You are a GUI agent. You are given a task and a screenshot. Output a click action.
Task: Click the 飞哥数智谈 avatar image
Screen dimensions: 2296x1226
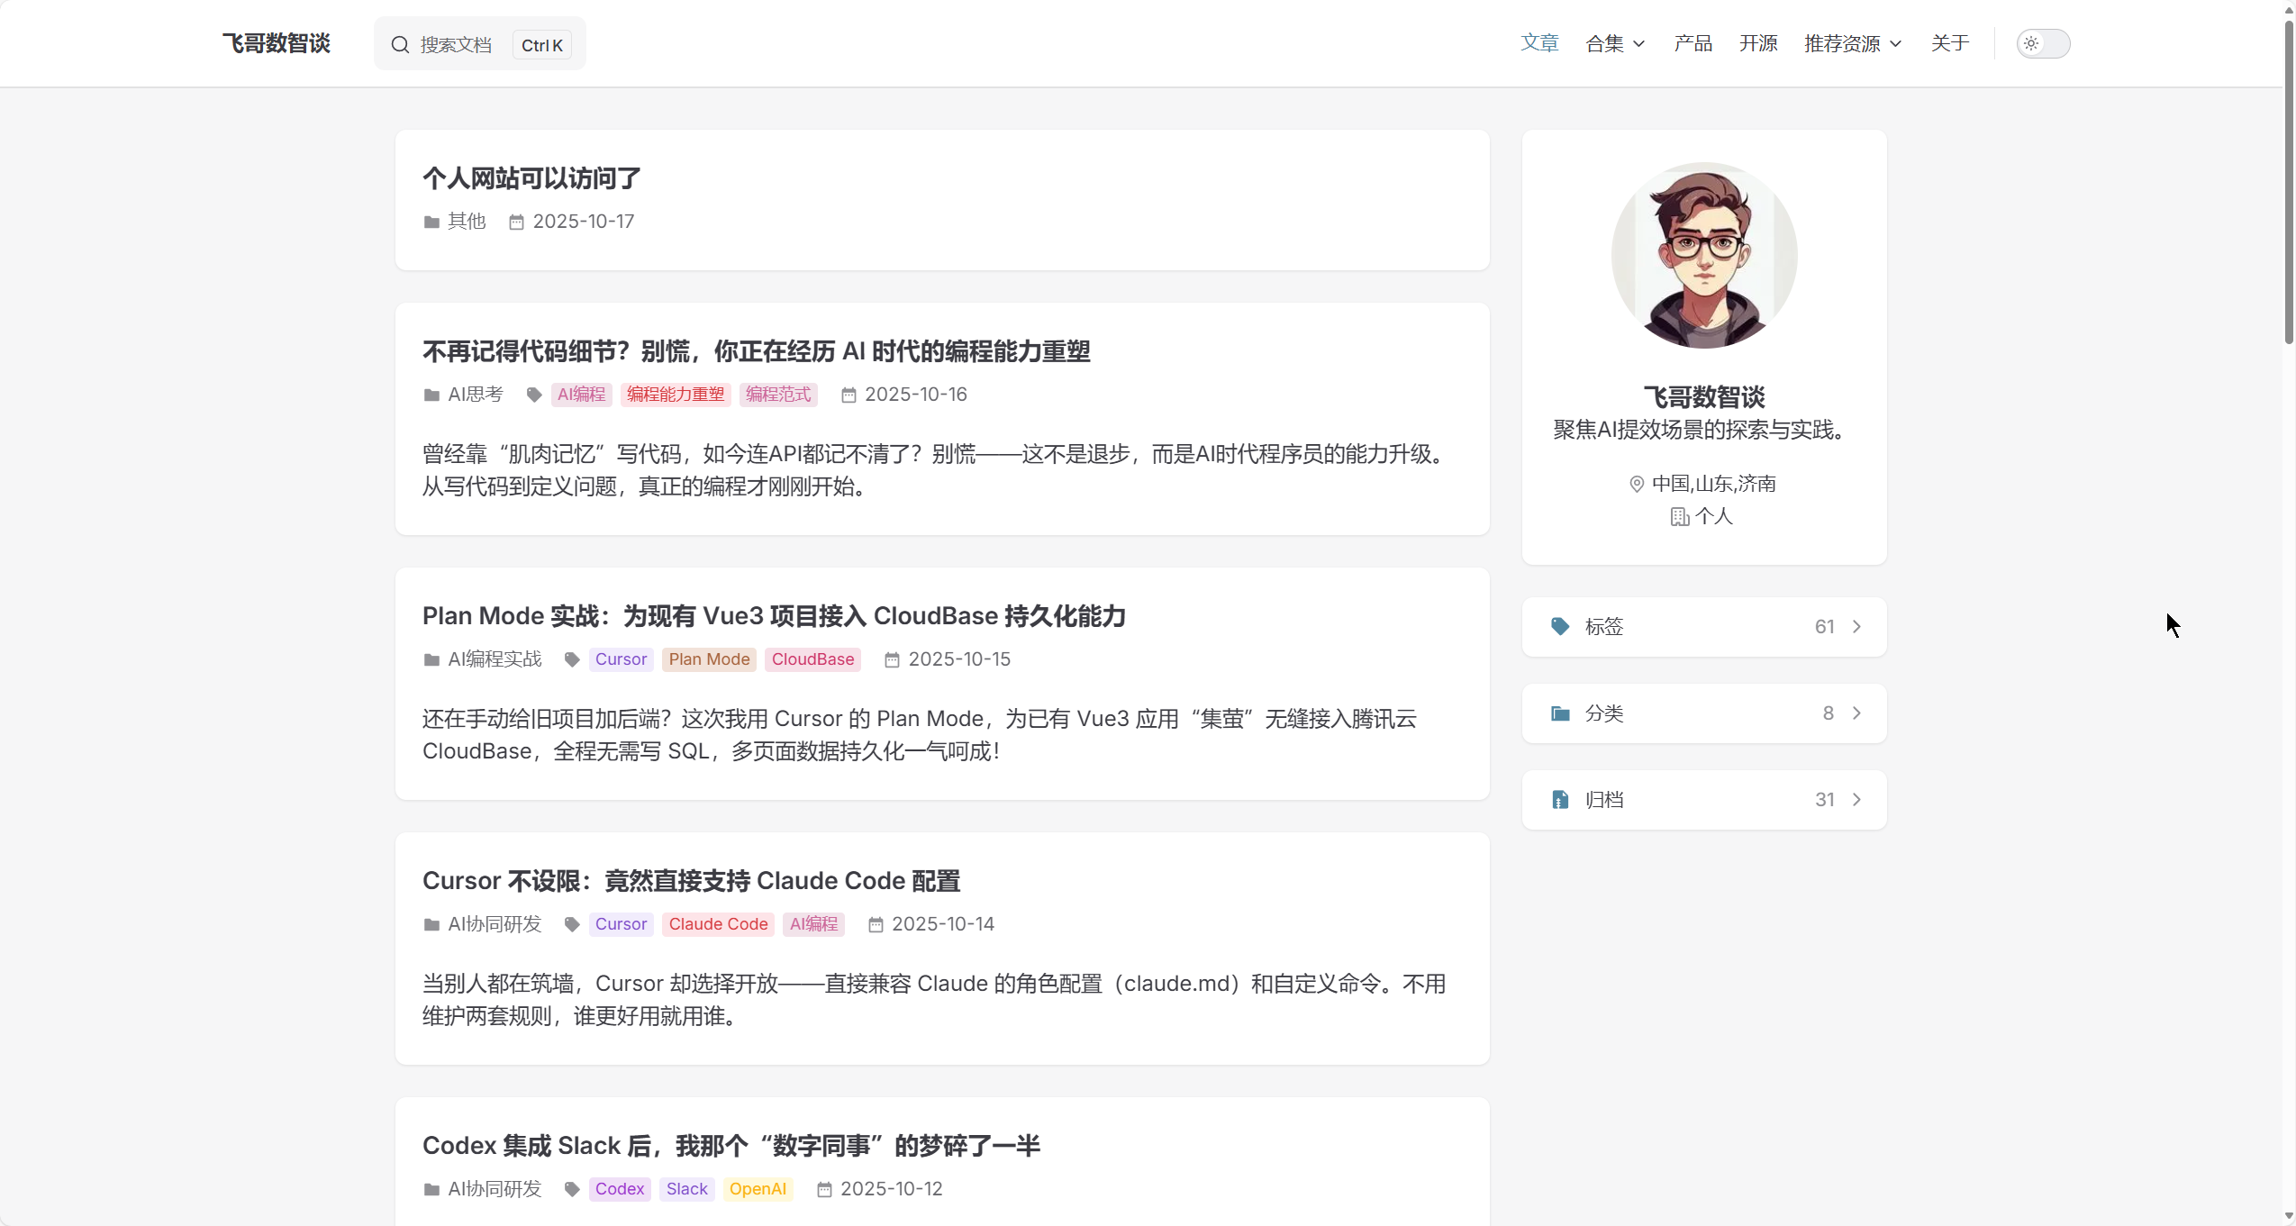click(x=1702, y=255)
